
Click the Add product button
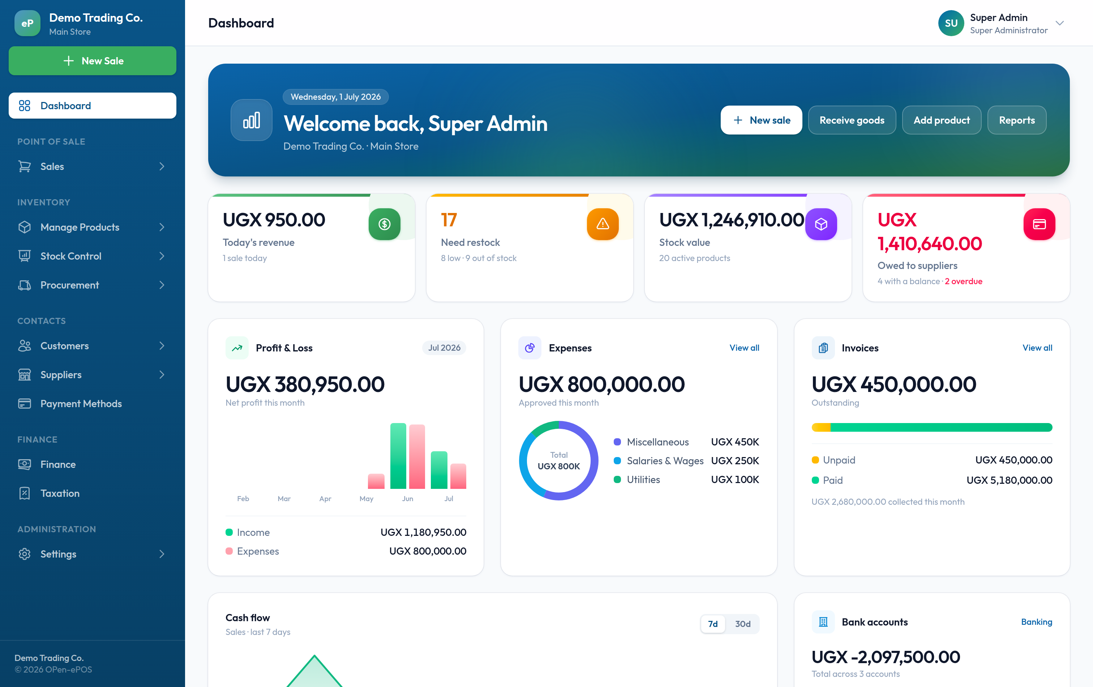point(942,120)
